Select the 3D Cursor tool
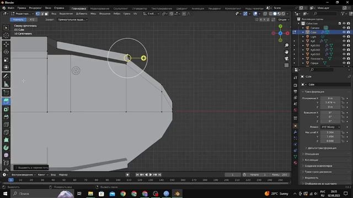353x198 pixels. 6,35
